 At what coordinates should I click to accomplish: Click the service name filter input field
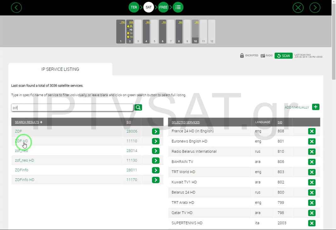(x=72, y=108)
